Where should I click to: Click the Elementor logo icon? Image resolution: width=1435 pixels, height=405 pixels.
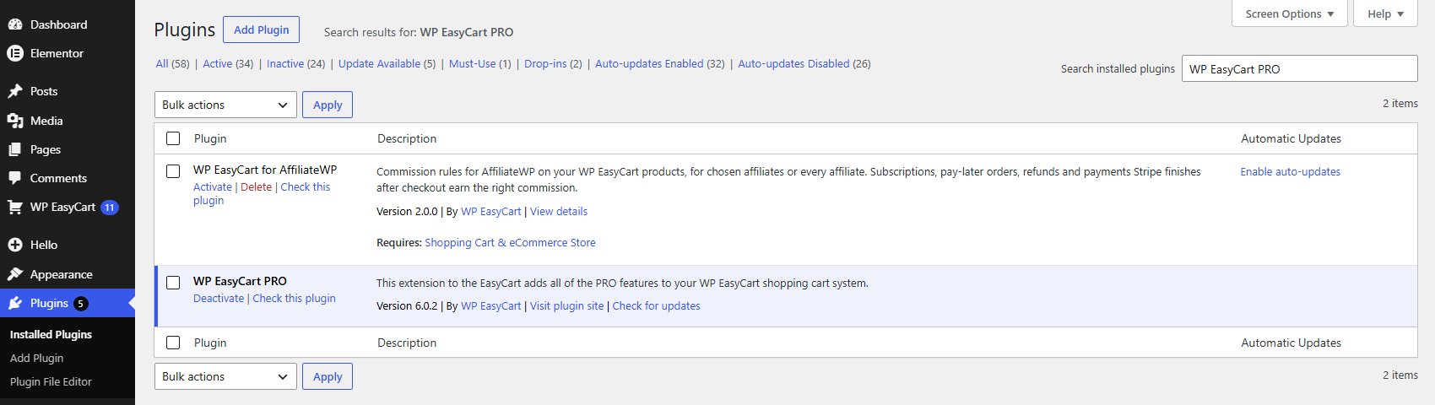(x=14, y=53)
